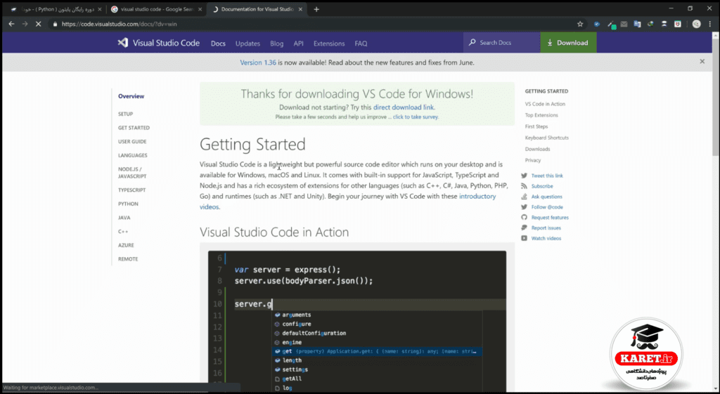Image resolution: width=720 pixels, height=394 pixels.
Task: Click the GitHub icon beside Request features
Action: [524, 218]
